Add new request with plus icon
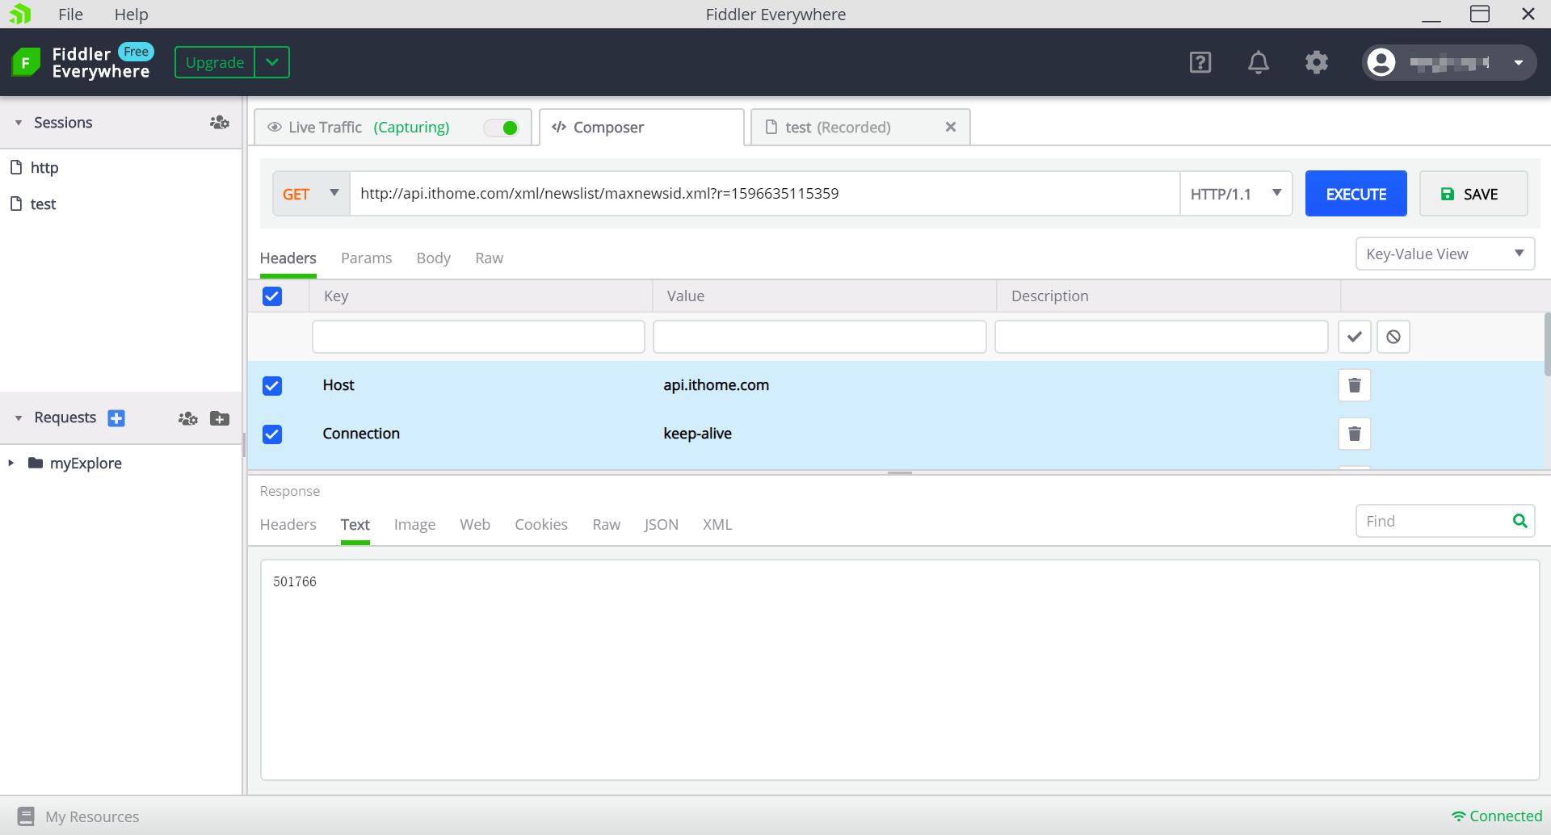The image size is (1551, 835). (x=116, y=417)
